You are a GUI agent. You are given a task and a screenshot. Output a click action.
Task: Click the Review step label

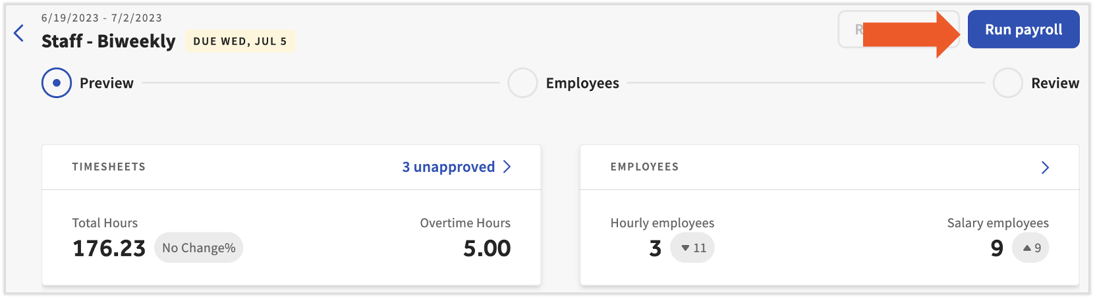[x=1055, y=83]
